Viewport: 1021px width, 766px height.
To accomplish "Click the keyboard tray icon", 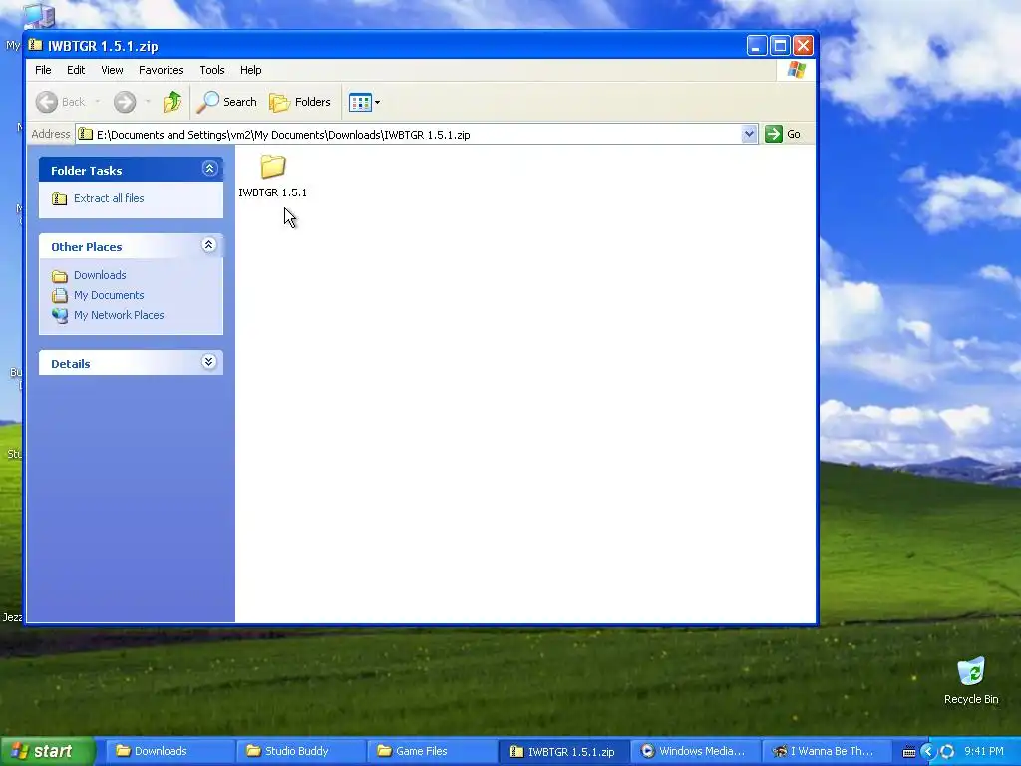I will tap(909, 752).
